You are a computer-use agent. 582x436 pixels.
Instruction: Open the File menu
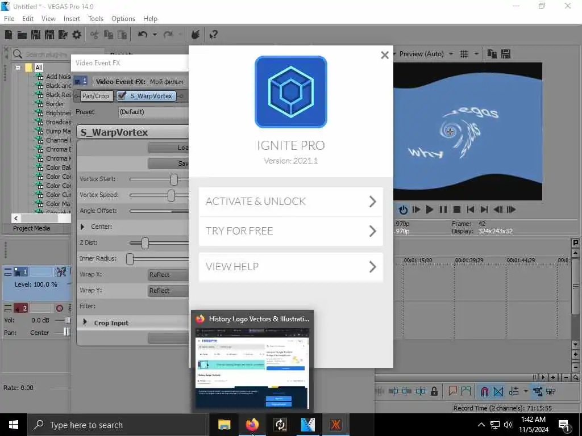9,19
